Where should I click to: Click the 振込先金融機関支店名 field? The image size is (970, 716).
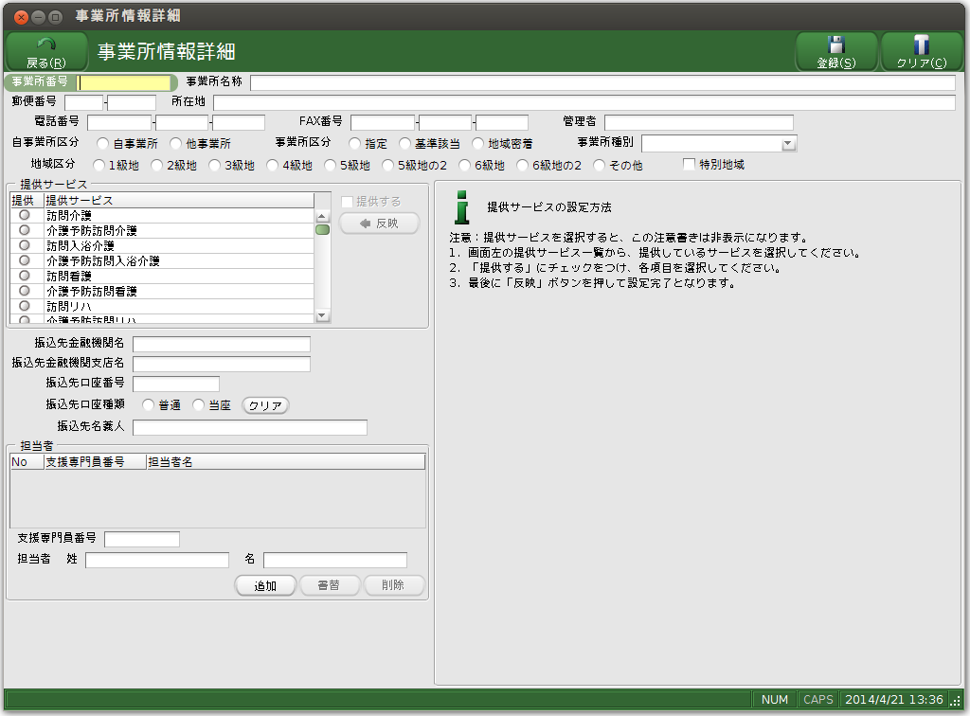(222, 365)
